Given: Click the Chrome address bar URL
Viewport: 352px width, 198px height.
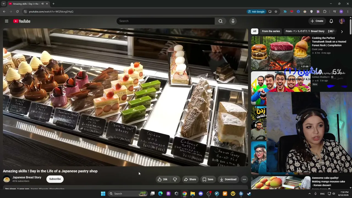Looking at the screenshot, I should coord(51,12).
